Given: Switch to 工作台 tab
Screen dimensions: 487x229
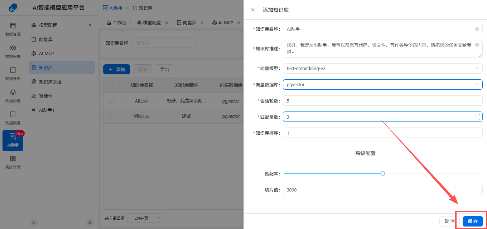Looking at the screenshot, I should pyautogui.click(x=116, y=23).
